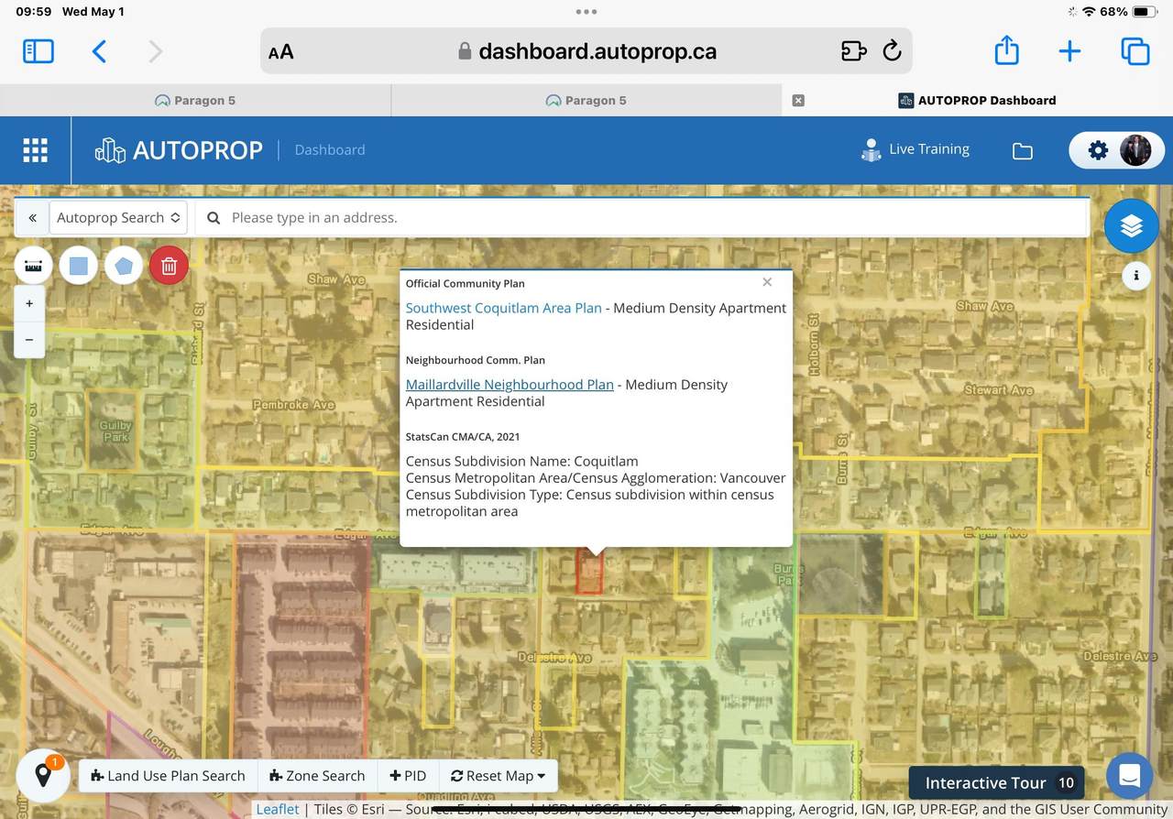This screenshot has height=819, width=1173.
Task: Open the folder icon in header
Action: [x=1023, y=151]
